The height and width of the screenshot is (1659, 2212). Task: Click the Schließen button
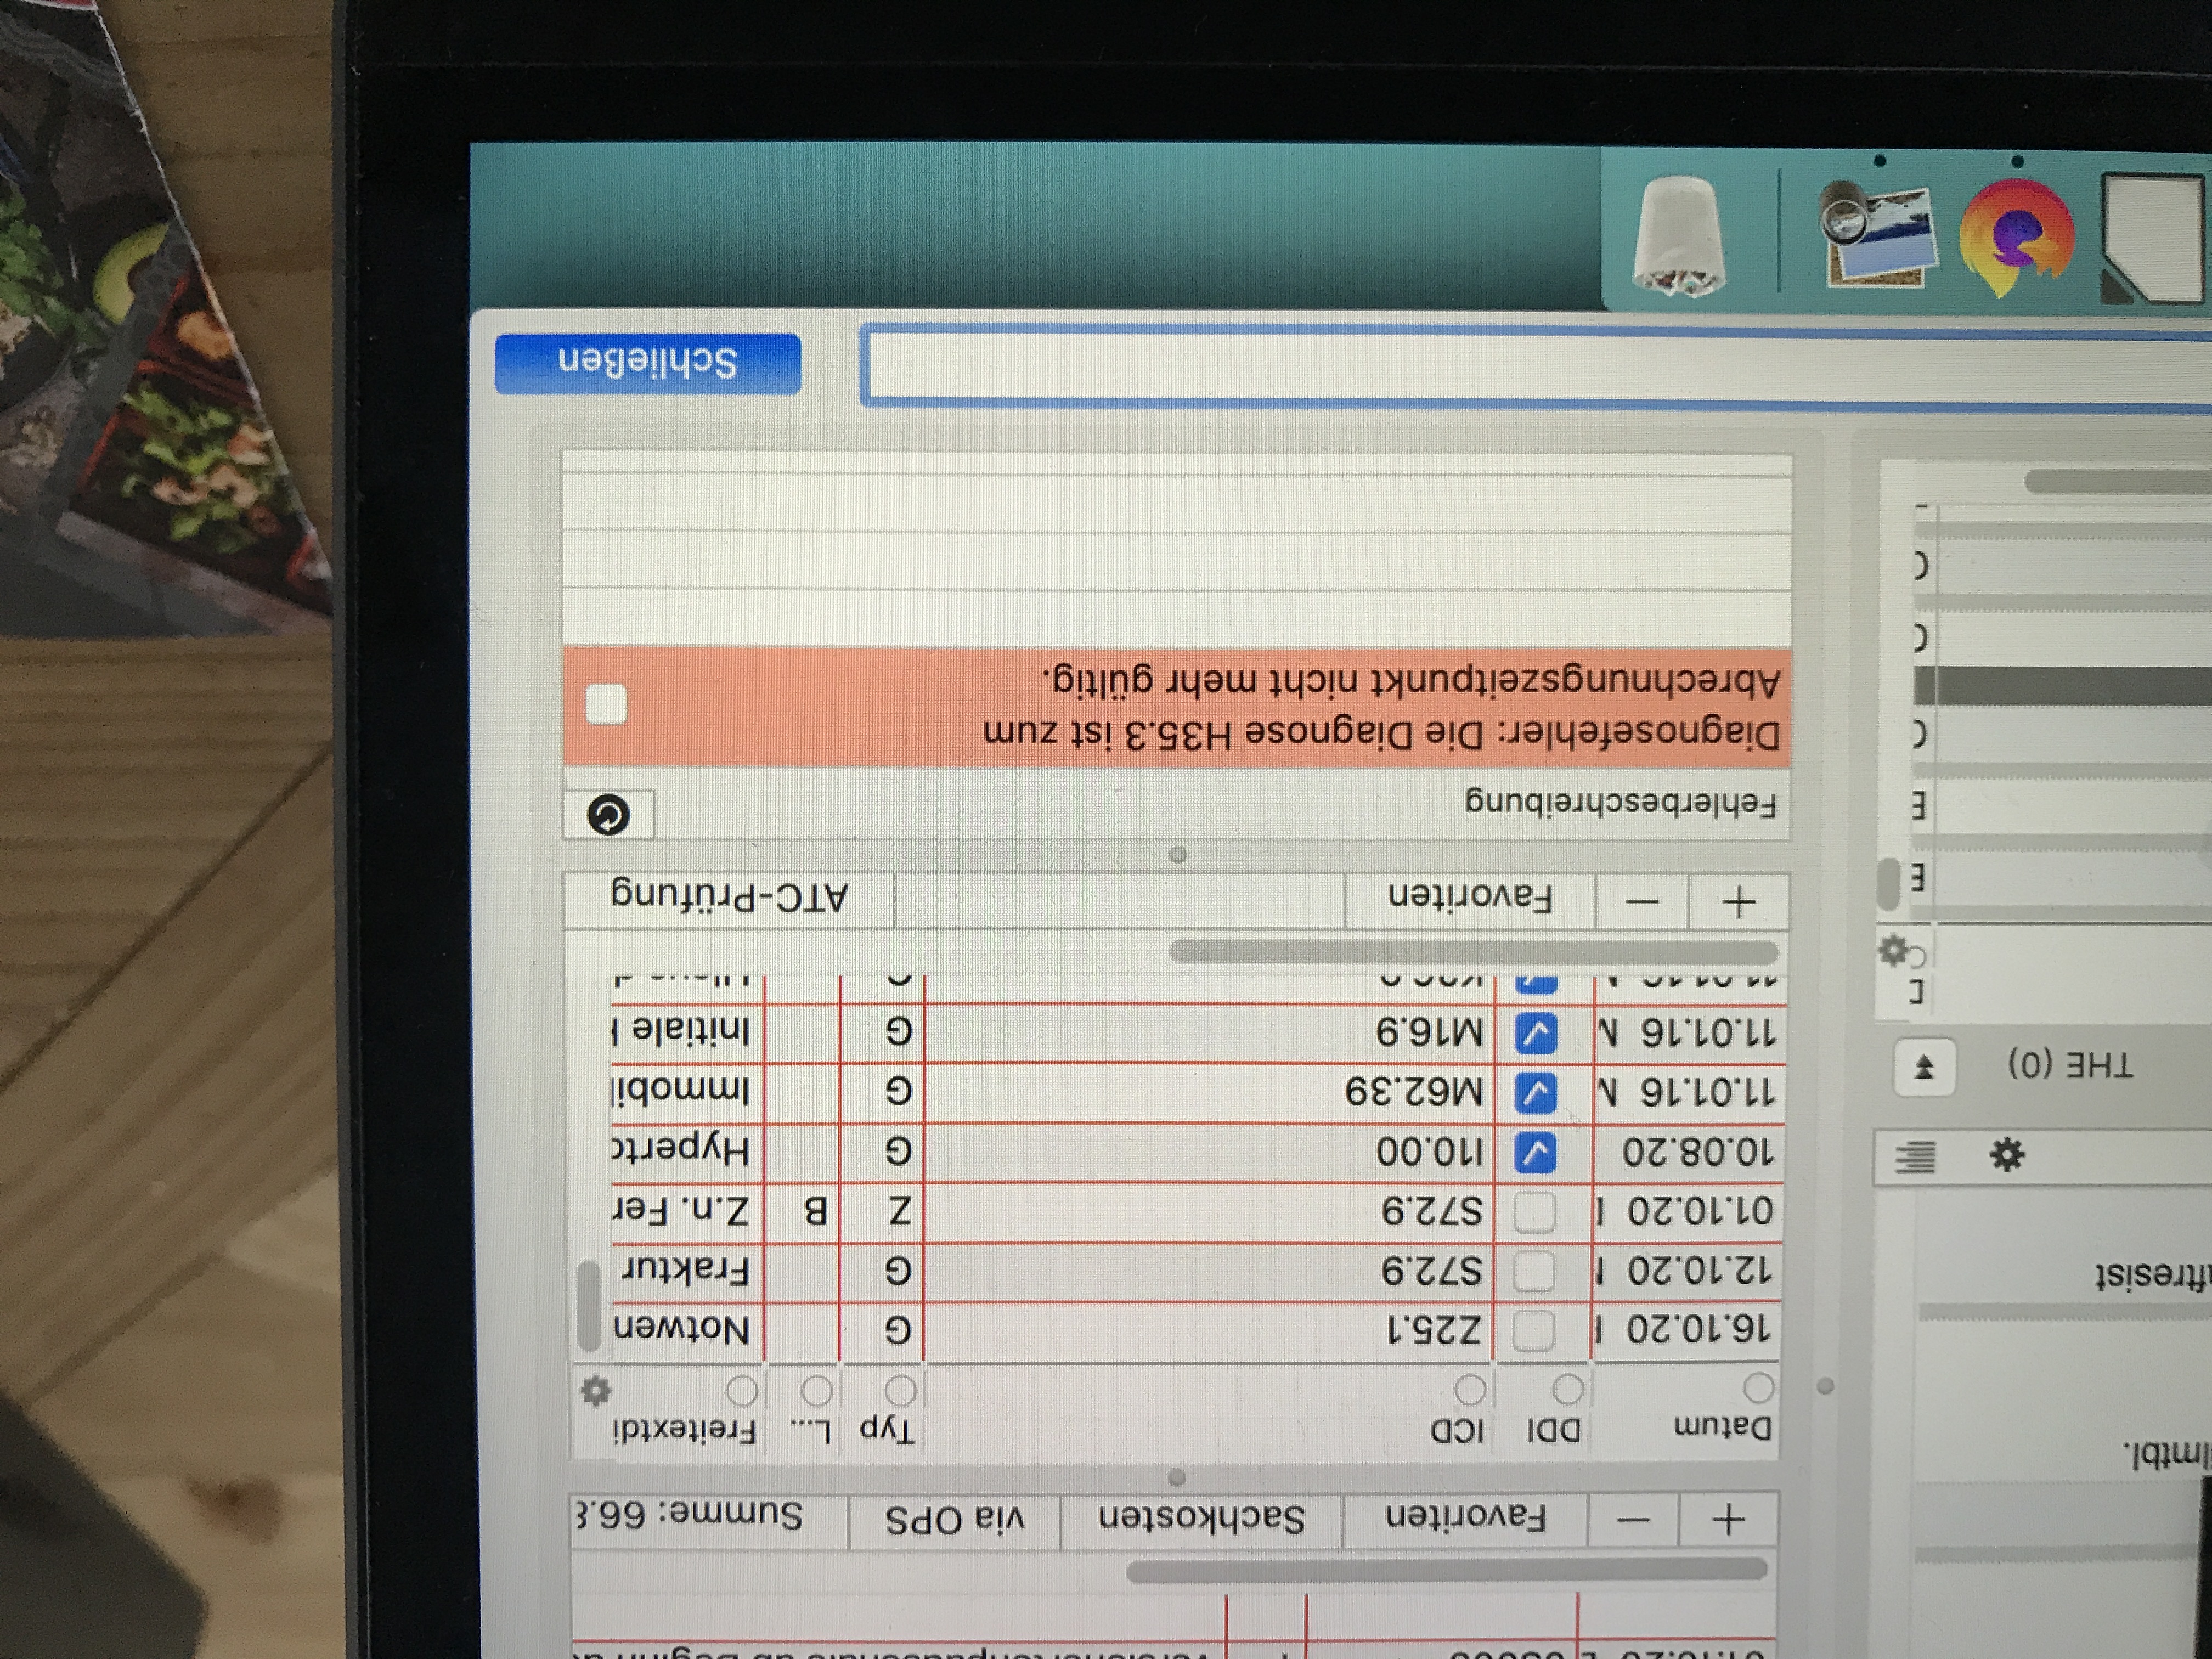pyautogui.click(x=648, y=363)
